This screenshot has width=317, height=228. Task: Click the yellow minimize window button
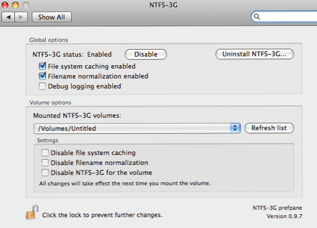15,5
